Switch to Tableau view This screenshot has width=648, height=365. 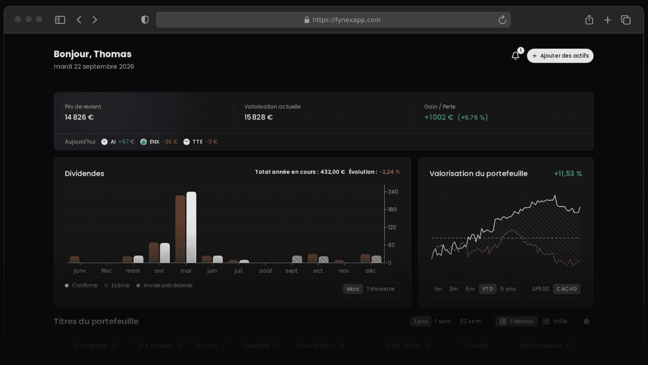[x=516, y=321]
